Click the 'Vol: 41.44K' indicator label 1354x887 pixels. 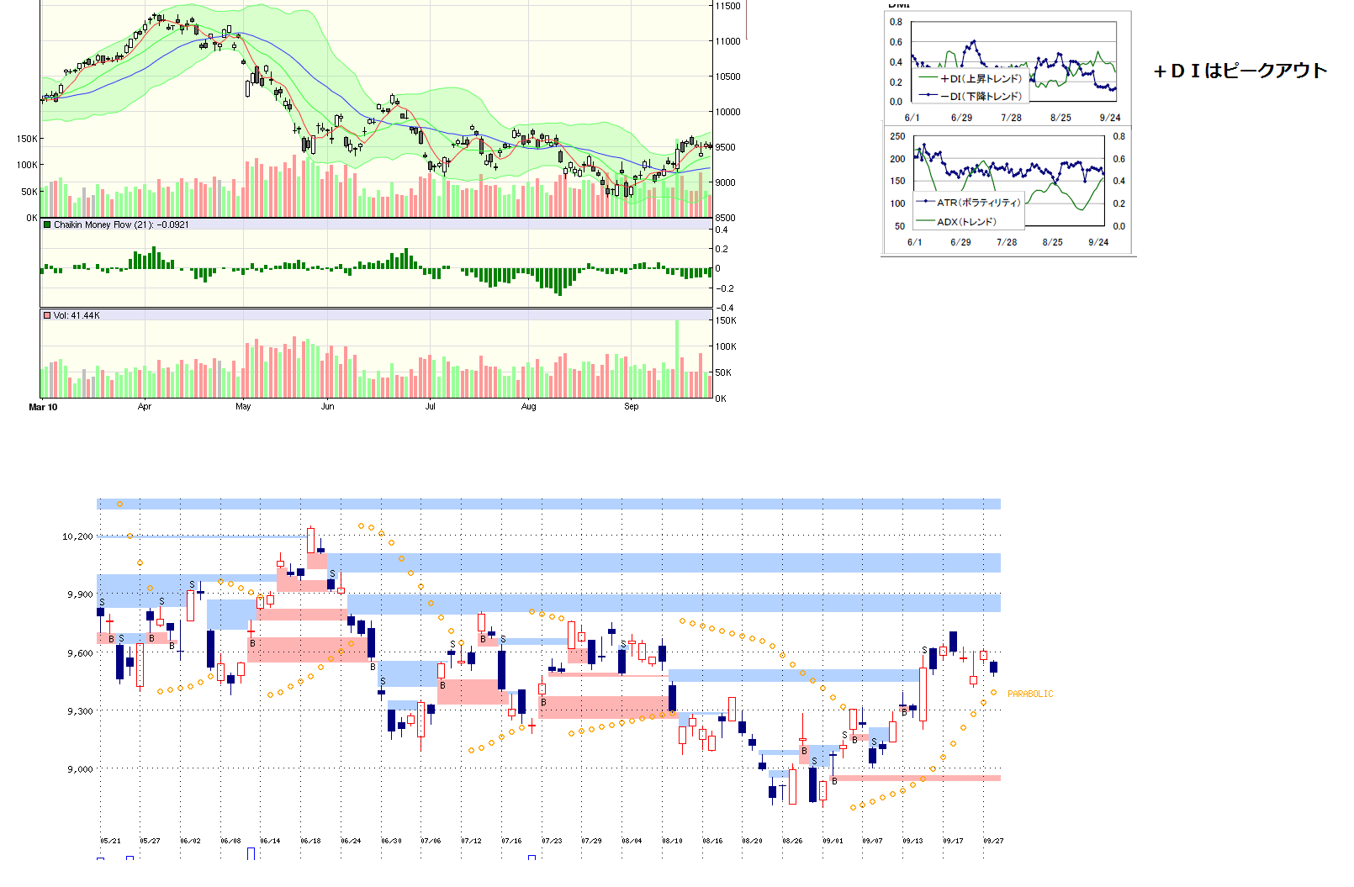click(77, 316)
